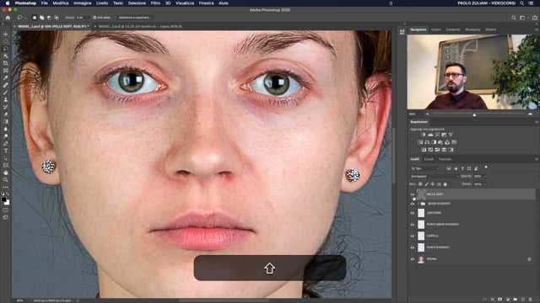The image size is (540, 303).
Task: Open the Adjustments panel options menu
Action: tap(537, 122)
